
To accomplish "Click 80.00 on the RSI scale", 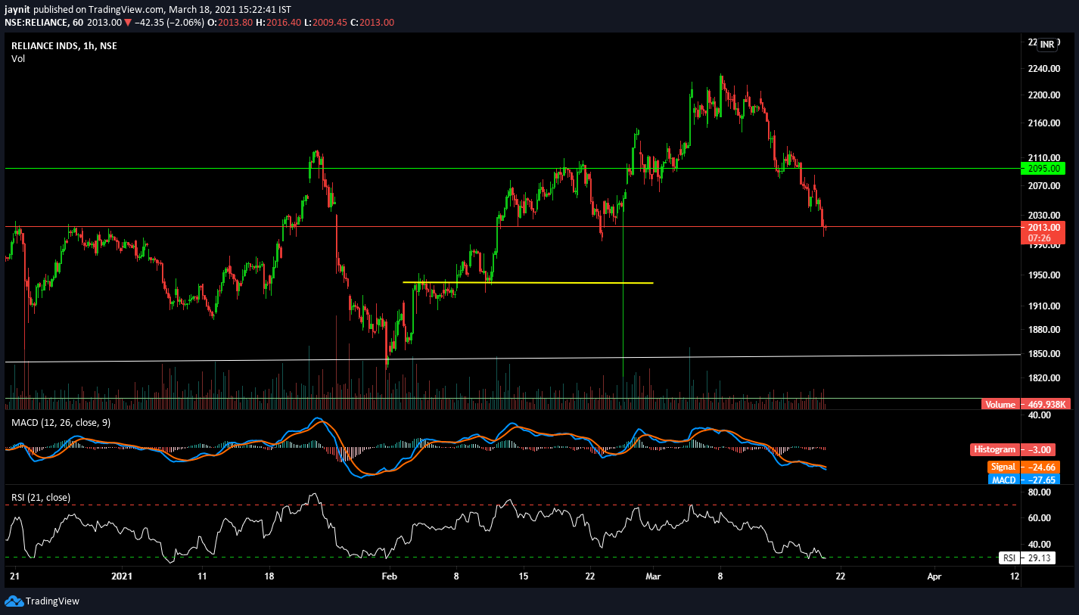I will [1038, 492].
